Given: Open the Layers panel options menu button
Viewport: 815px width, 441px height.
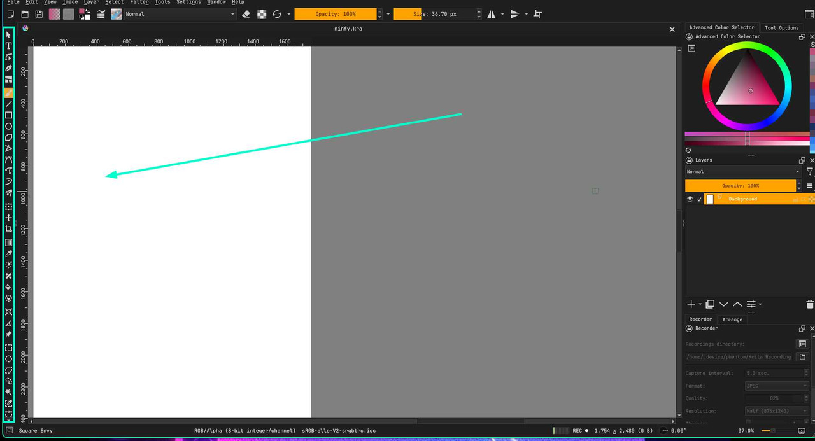Looking at the screenshot, I should point(810,186).
